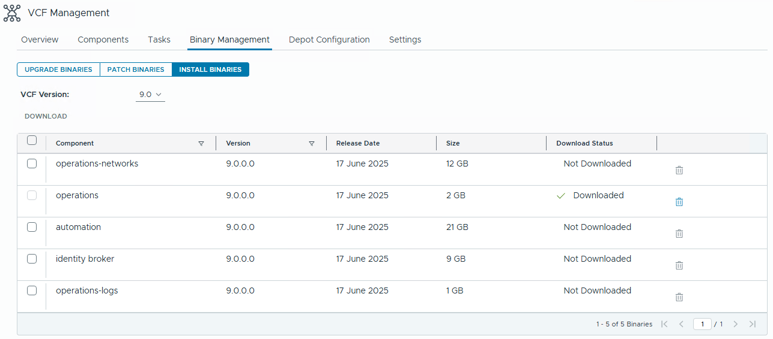
Task: Click version 9.0.0.0 in the automation row
Action: coord(240,227)
